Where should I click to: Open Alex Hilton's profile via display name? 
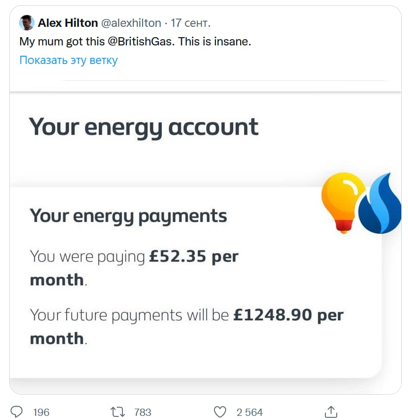[68, 23]
